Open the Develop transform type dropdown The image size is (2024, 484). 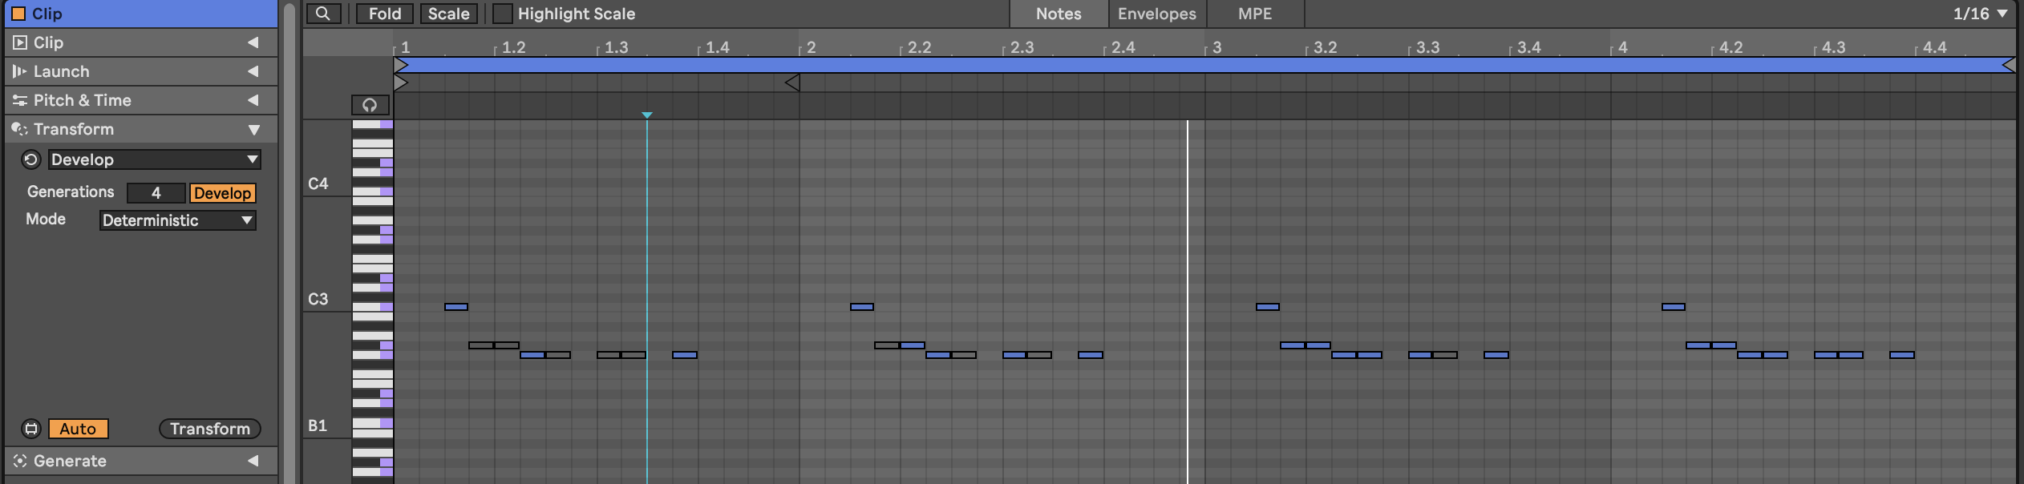154,159
